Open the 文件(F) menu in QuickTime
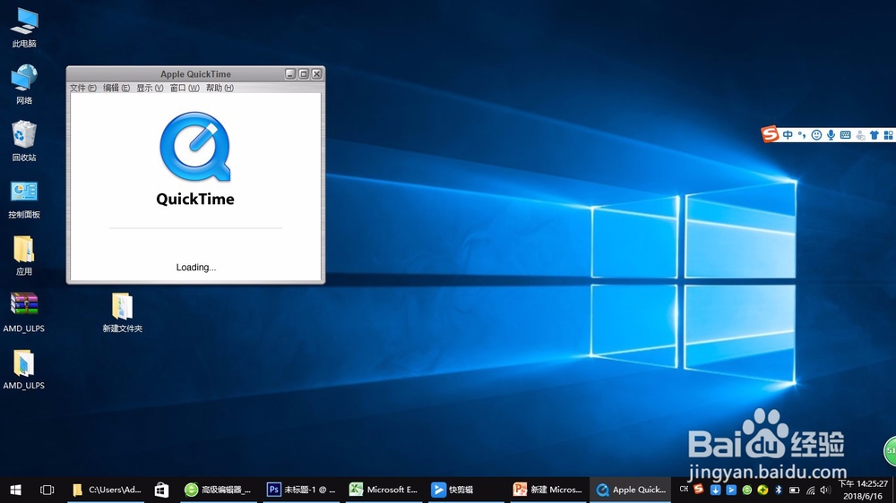Image resolution: width=896 pixels, height=503 pixels. click(x=82, y=88)
